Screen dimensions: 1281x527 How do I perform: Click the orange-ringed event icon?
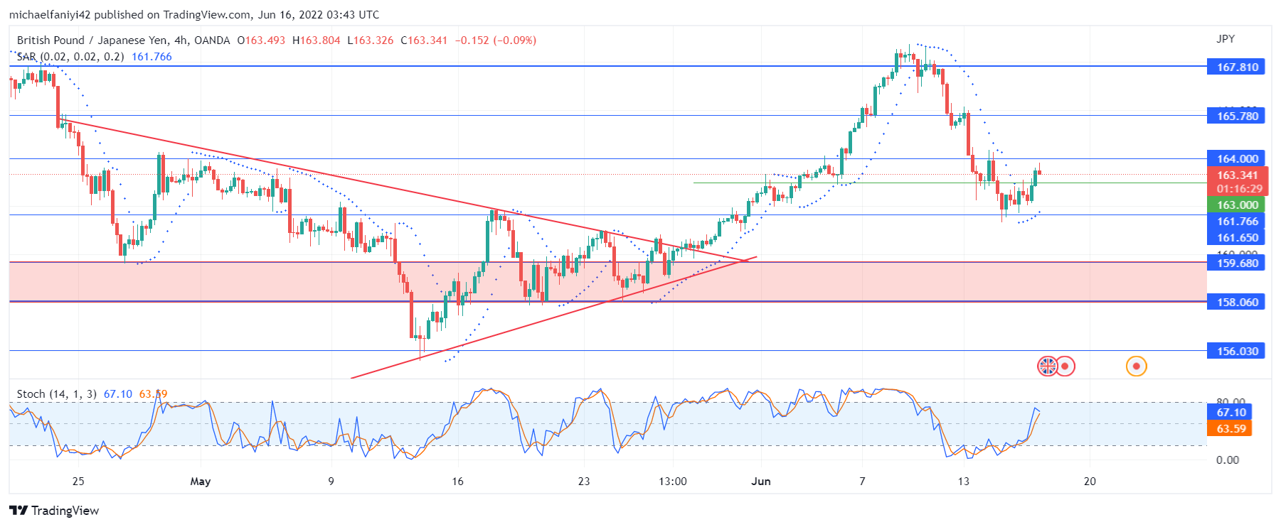[1137, 366]
